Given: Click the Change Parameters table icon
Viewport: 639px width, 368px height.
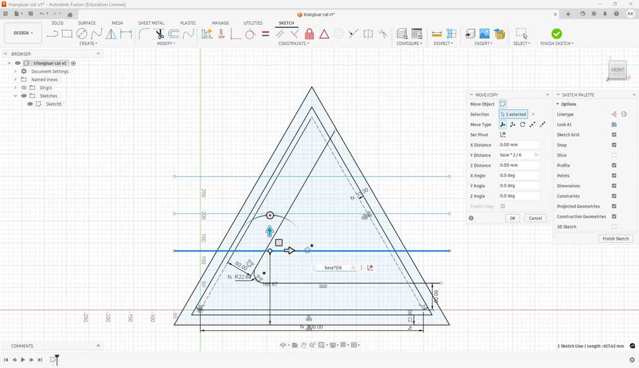Looking at the screenshot, I should click(417, 34).
